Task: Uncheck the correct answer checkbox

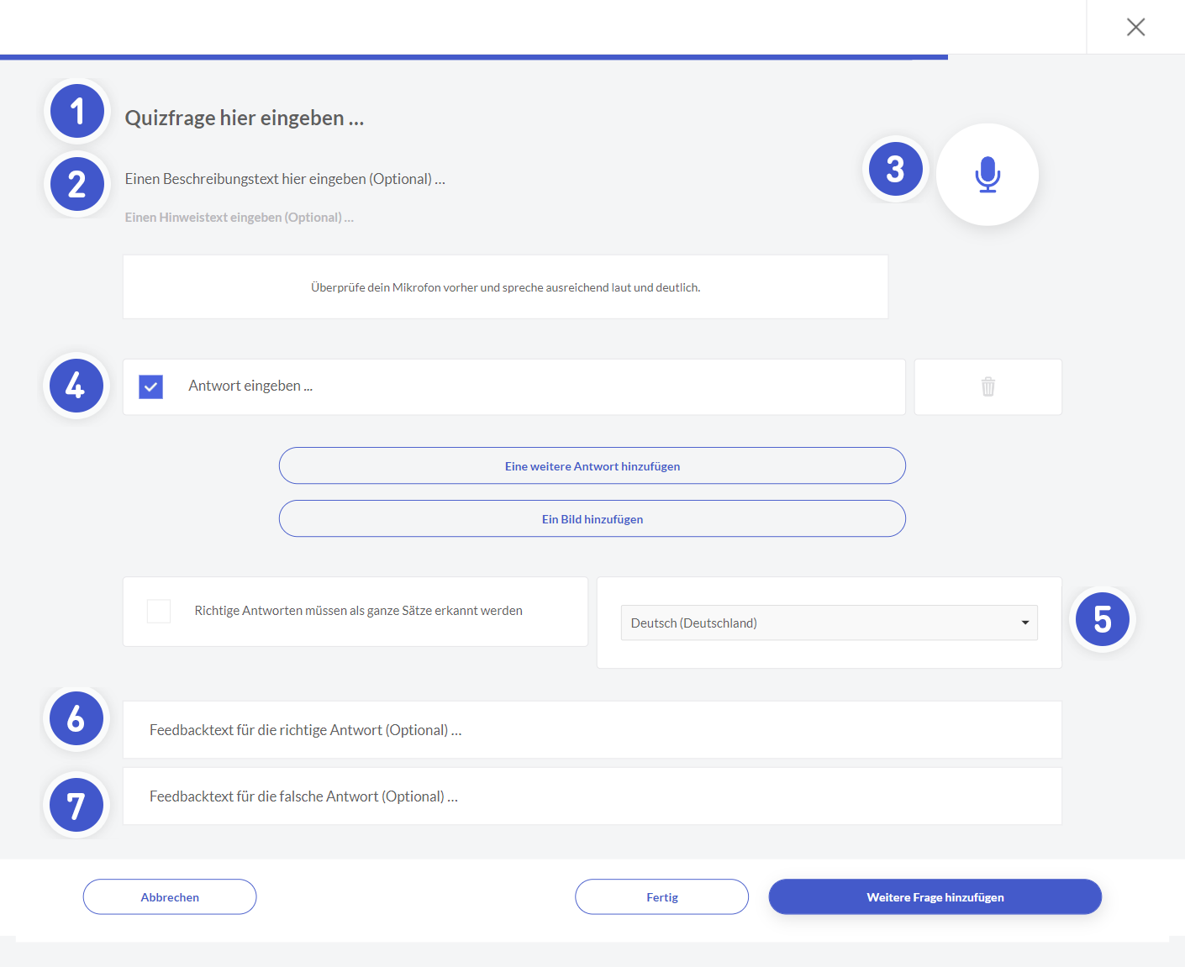Action: 151,386
